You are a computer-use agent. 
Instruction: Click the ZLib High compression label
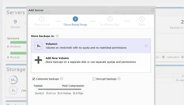pyautogui.click(x=78, y=93)
